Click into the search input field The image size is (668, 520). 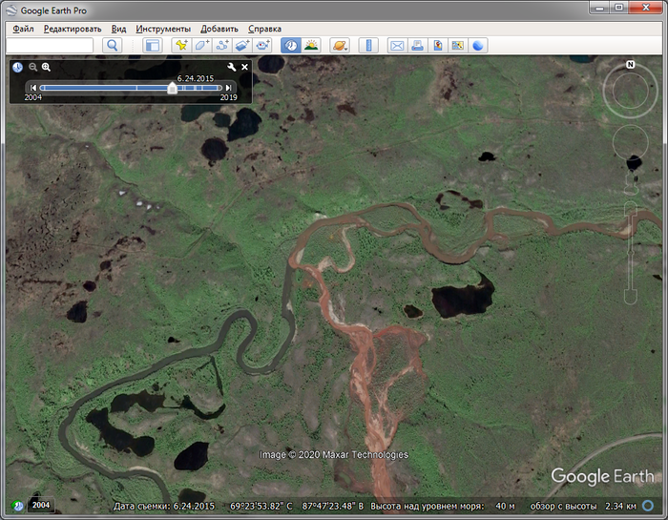pos(51,45)
